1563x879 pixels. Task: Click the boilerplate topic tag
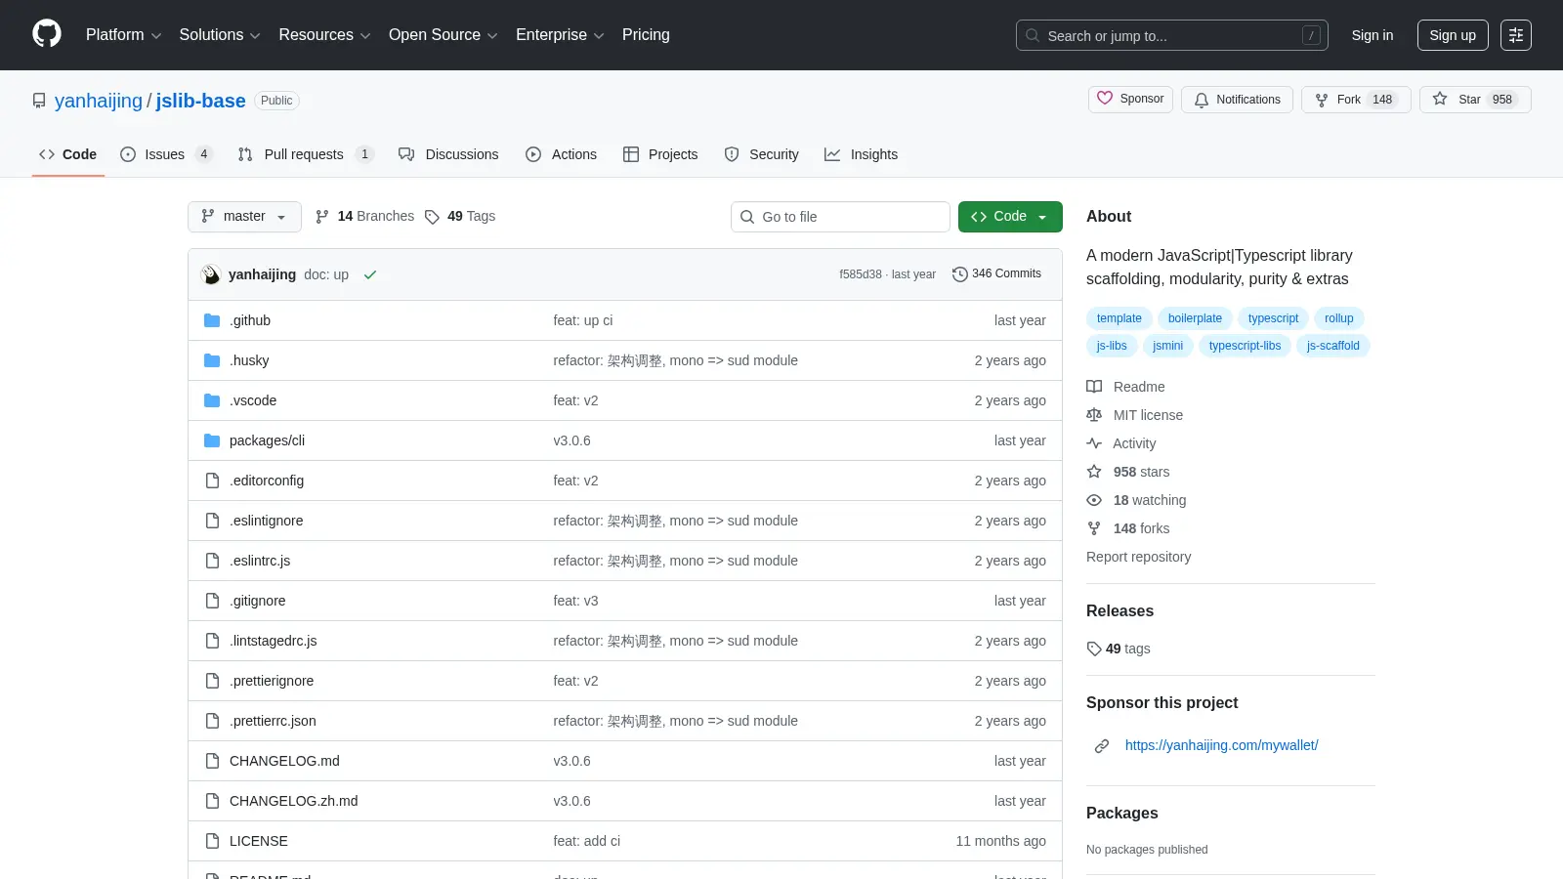(x=1195, y=318)
